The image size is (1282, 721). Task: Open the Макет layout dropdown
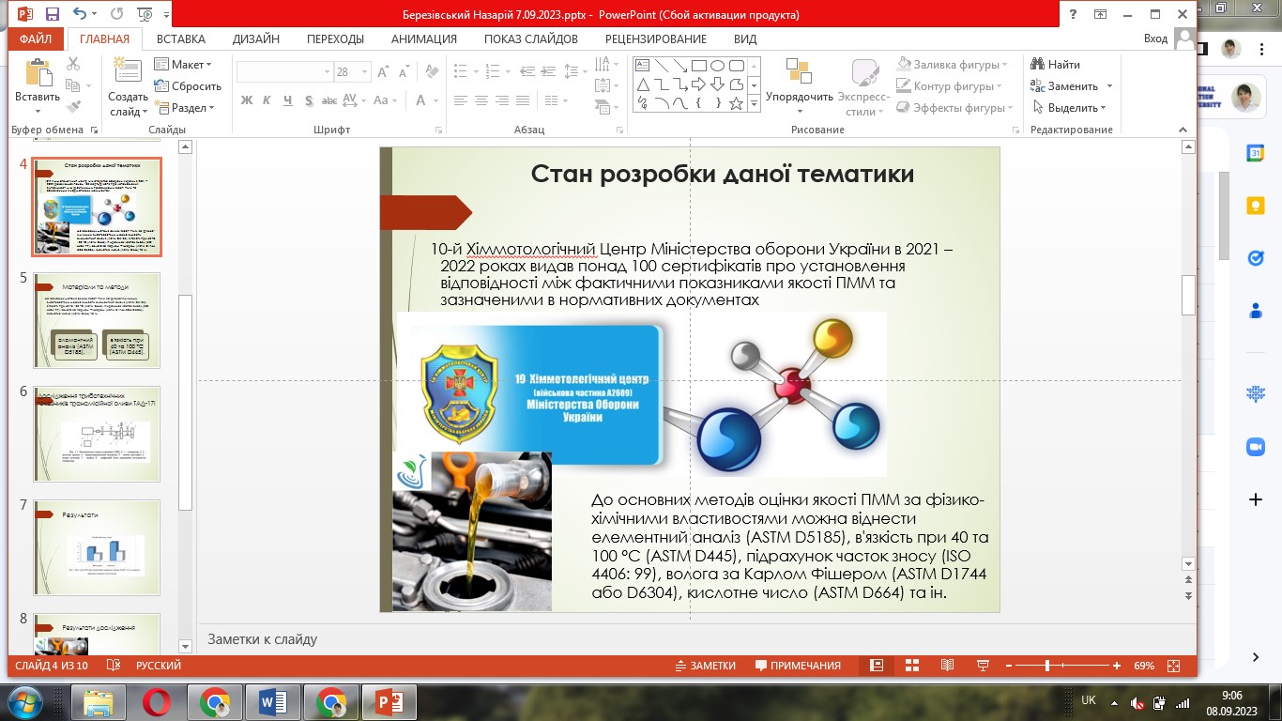click(183, 64)
